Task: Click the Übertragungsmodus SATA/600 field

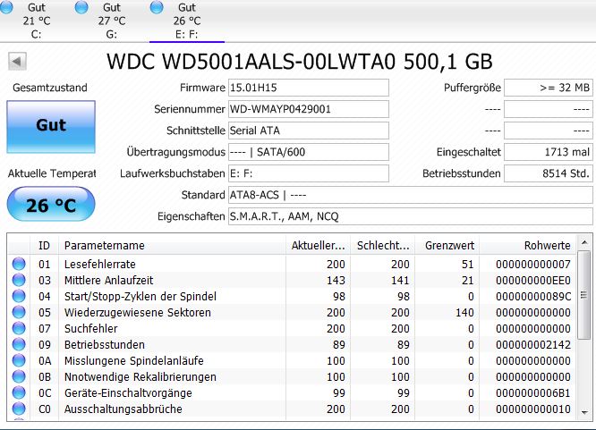Action: (x=308, y=152)
